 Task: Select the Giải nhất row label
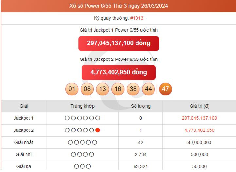tap(24, 142)
